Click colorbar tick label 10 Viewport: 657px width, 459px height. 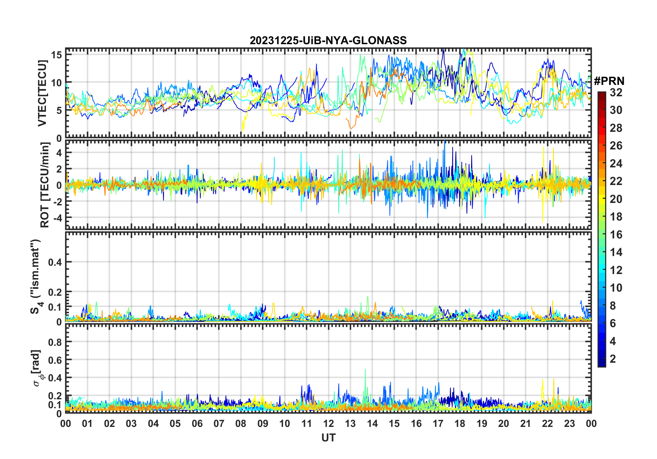[616, 288]
